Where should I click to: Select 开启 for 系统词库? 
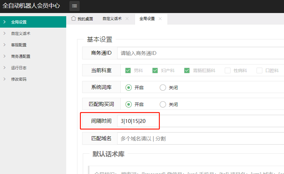(x=129, y=87)
